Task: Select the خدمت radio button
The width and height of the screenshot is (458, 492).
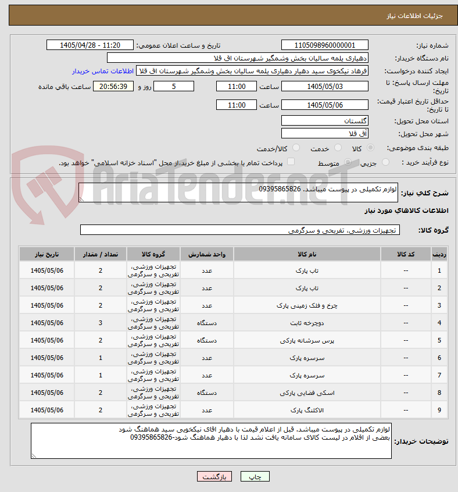Action: tap(338, 148)
